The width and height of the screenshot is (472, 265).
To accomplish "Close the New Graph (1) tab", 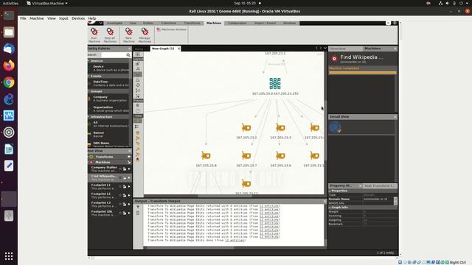I will point(178,49).
